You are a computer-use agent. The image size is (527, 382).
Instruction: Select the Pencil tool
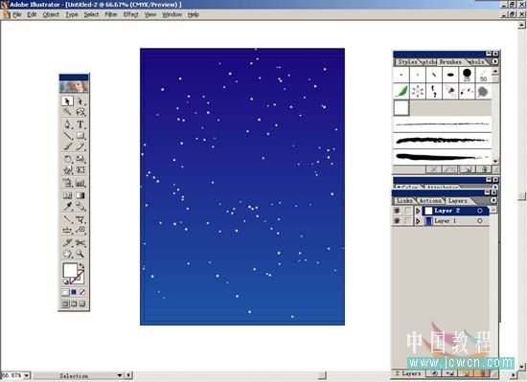[x=80, y=146]
